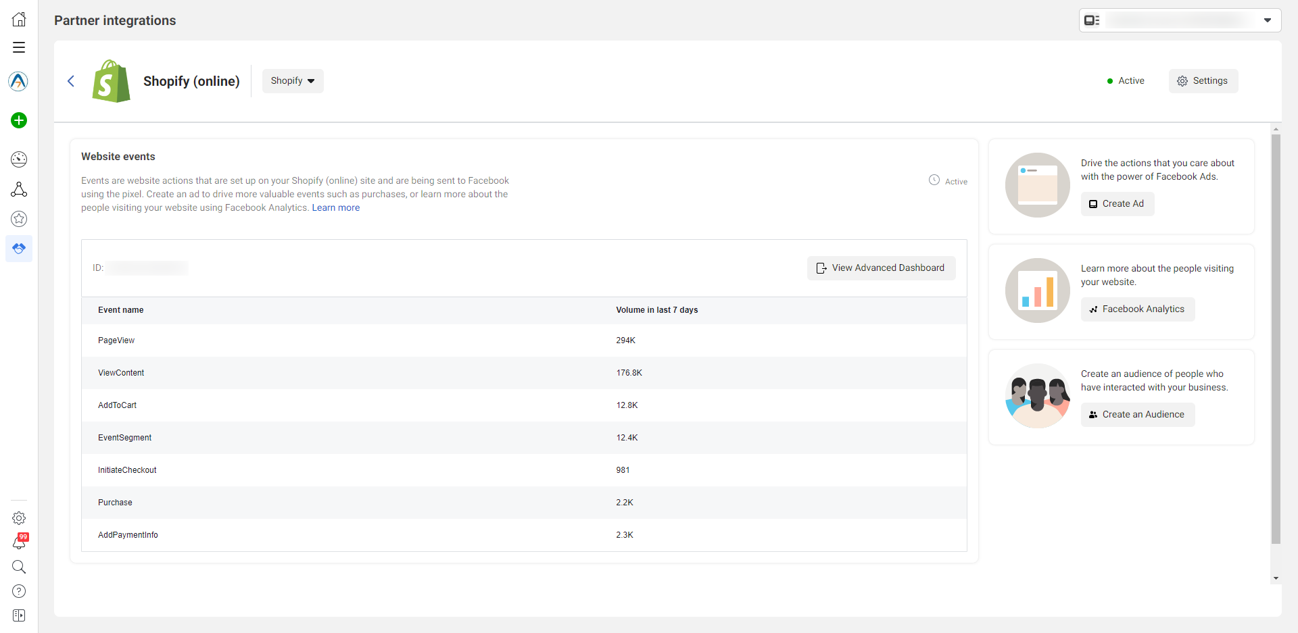Open the dashboard gauge icon in sidebar
The height and width of the screenshot is (633, 1298).
pos(19,159)
